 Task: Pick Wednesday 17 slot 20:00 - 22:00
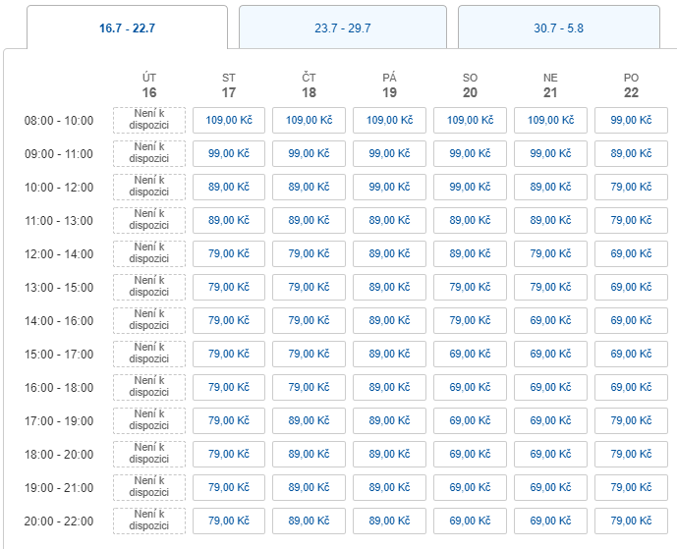click(229, 521)
